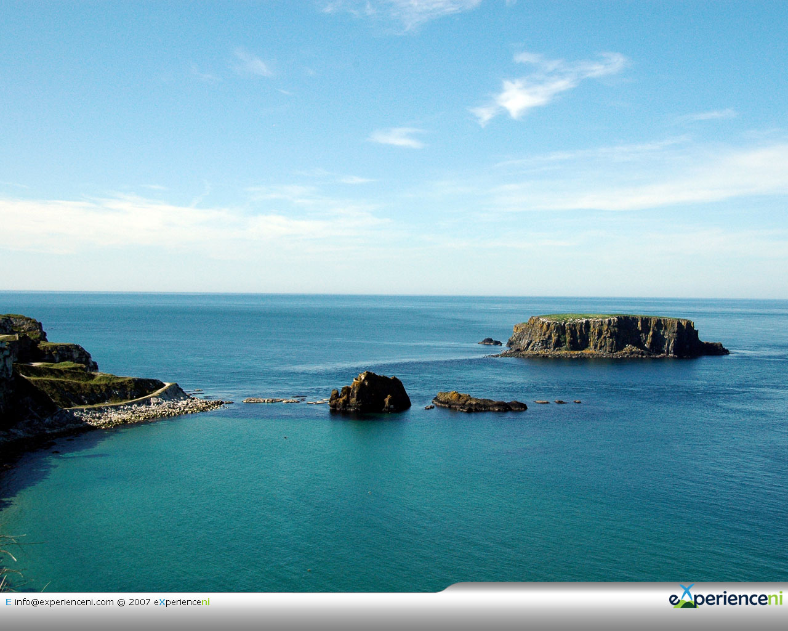Click the tall dark rock in the bay
The image size is (788, 631).
369,393
